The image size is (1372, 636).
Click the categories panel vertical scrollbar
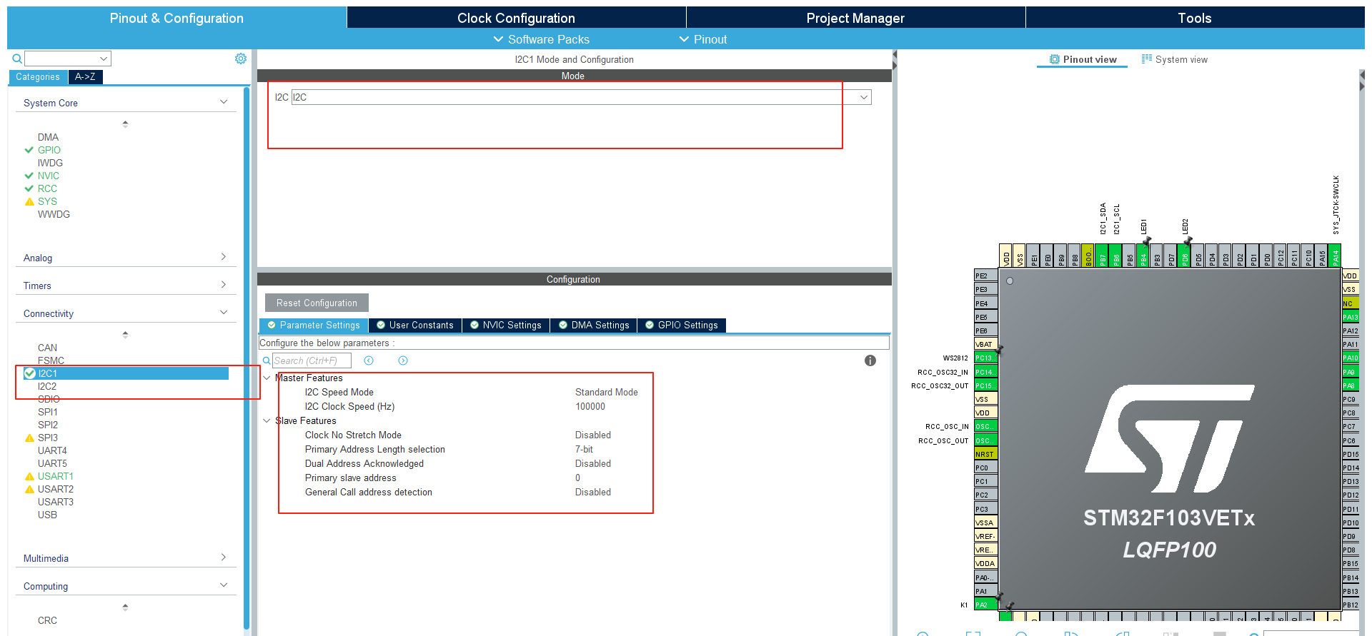(x=247, y=357)
